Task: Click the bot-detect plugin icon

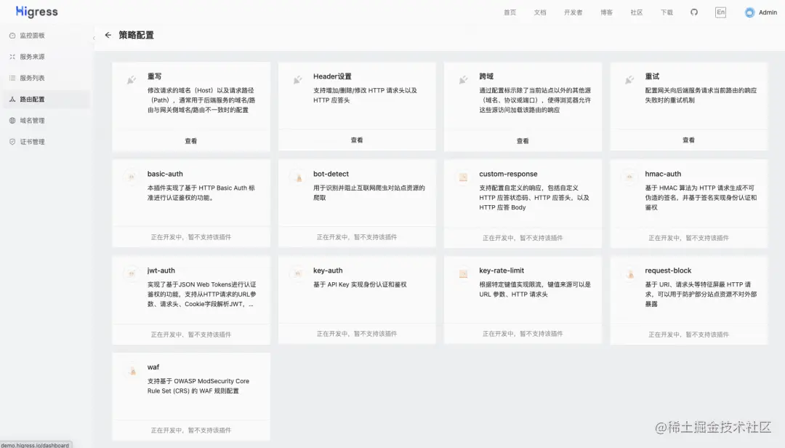Action: point(298,177)
